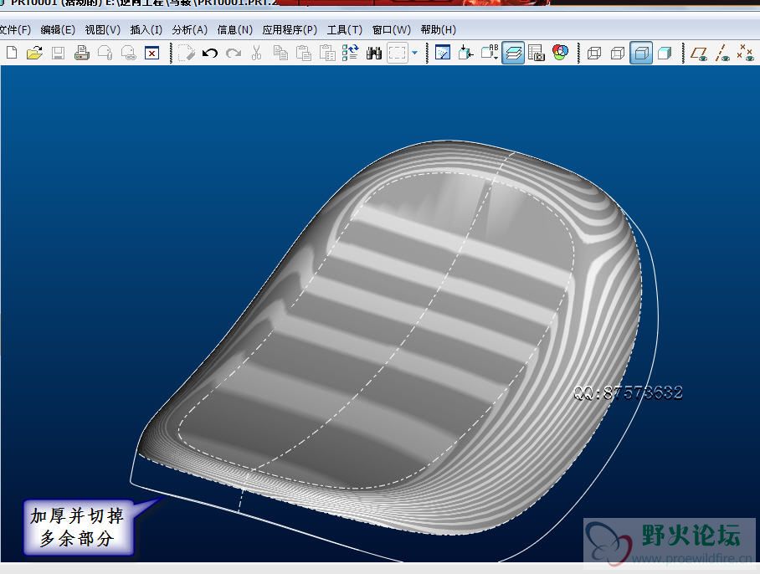Open the 窗口(W) menu
The width and height of the screenshot is (760, 574).
[x=392, y=30]
